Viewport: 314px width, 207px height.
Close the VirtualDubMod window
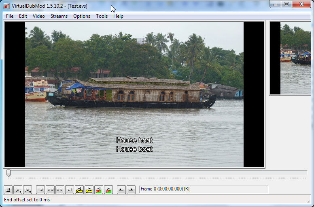(301, 4)
